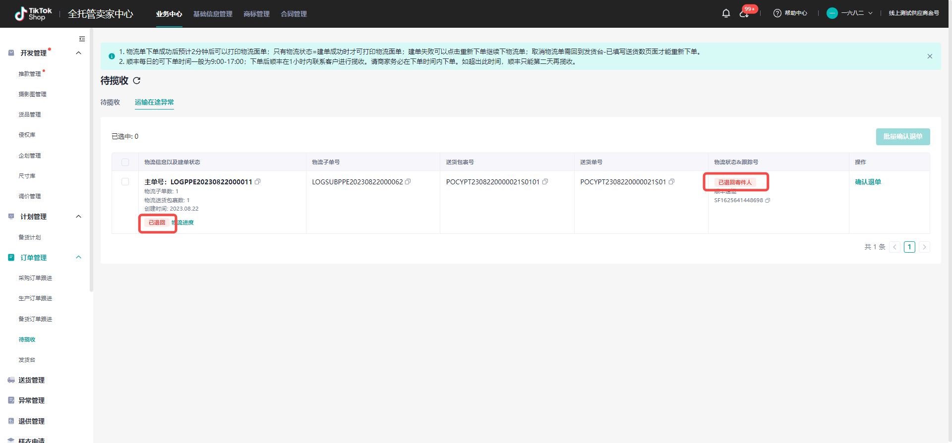
Task: Open 合同管理 top tab
Action: (x=294, y=14)
